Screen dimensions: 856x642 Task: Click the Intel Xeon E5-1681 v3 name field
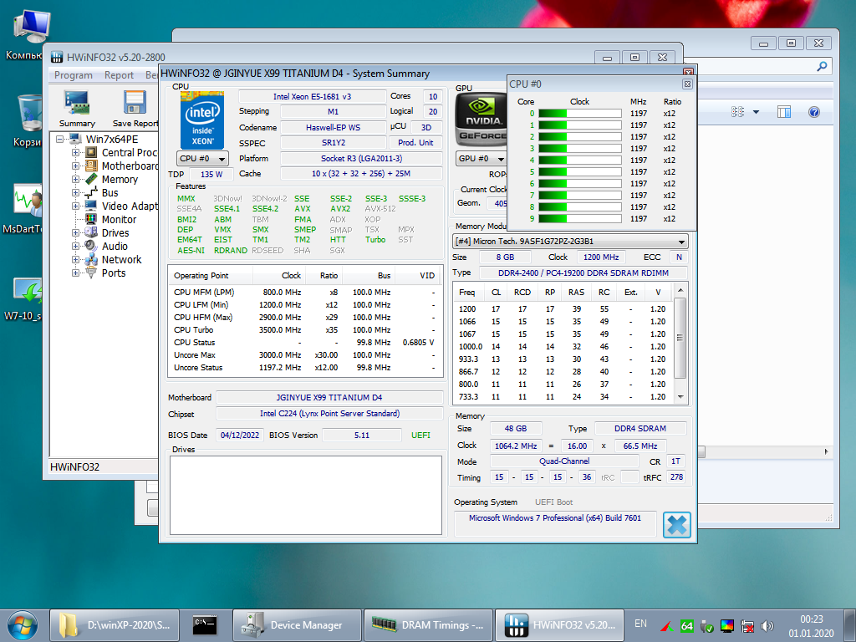click(x=312, y=97)
